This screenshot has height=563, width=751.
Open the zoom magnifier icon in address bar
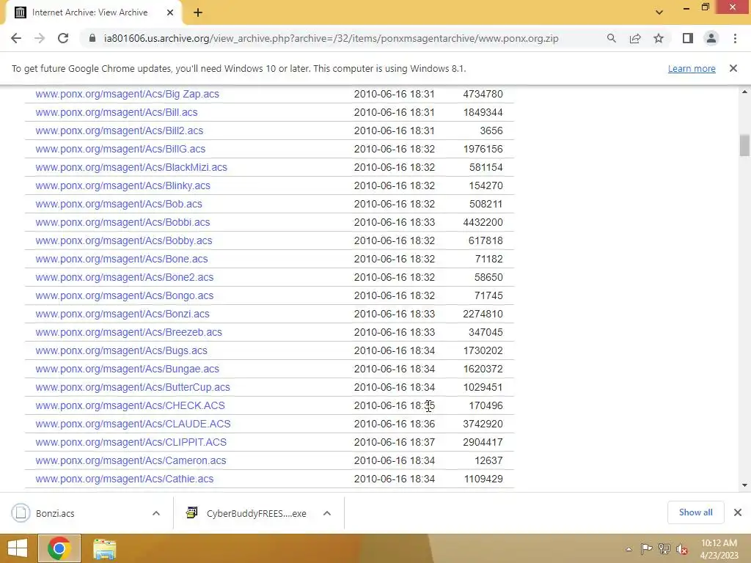click(611, 38)
